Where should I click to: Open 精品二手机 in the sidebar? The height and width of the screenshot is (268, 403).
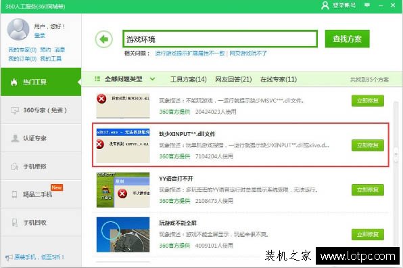tap(41, 194)
